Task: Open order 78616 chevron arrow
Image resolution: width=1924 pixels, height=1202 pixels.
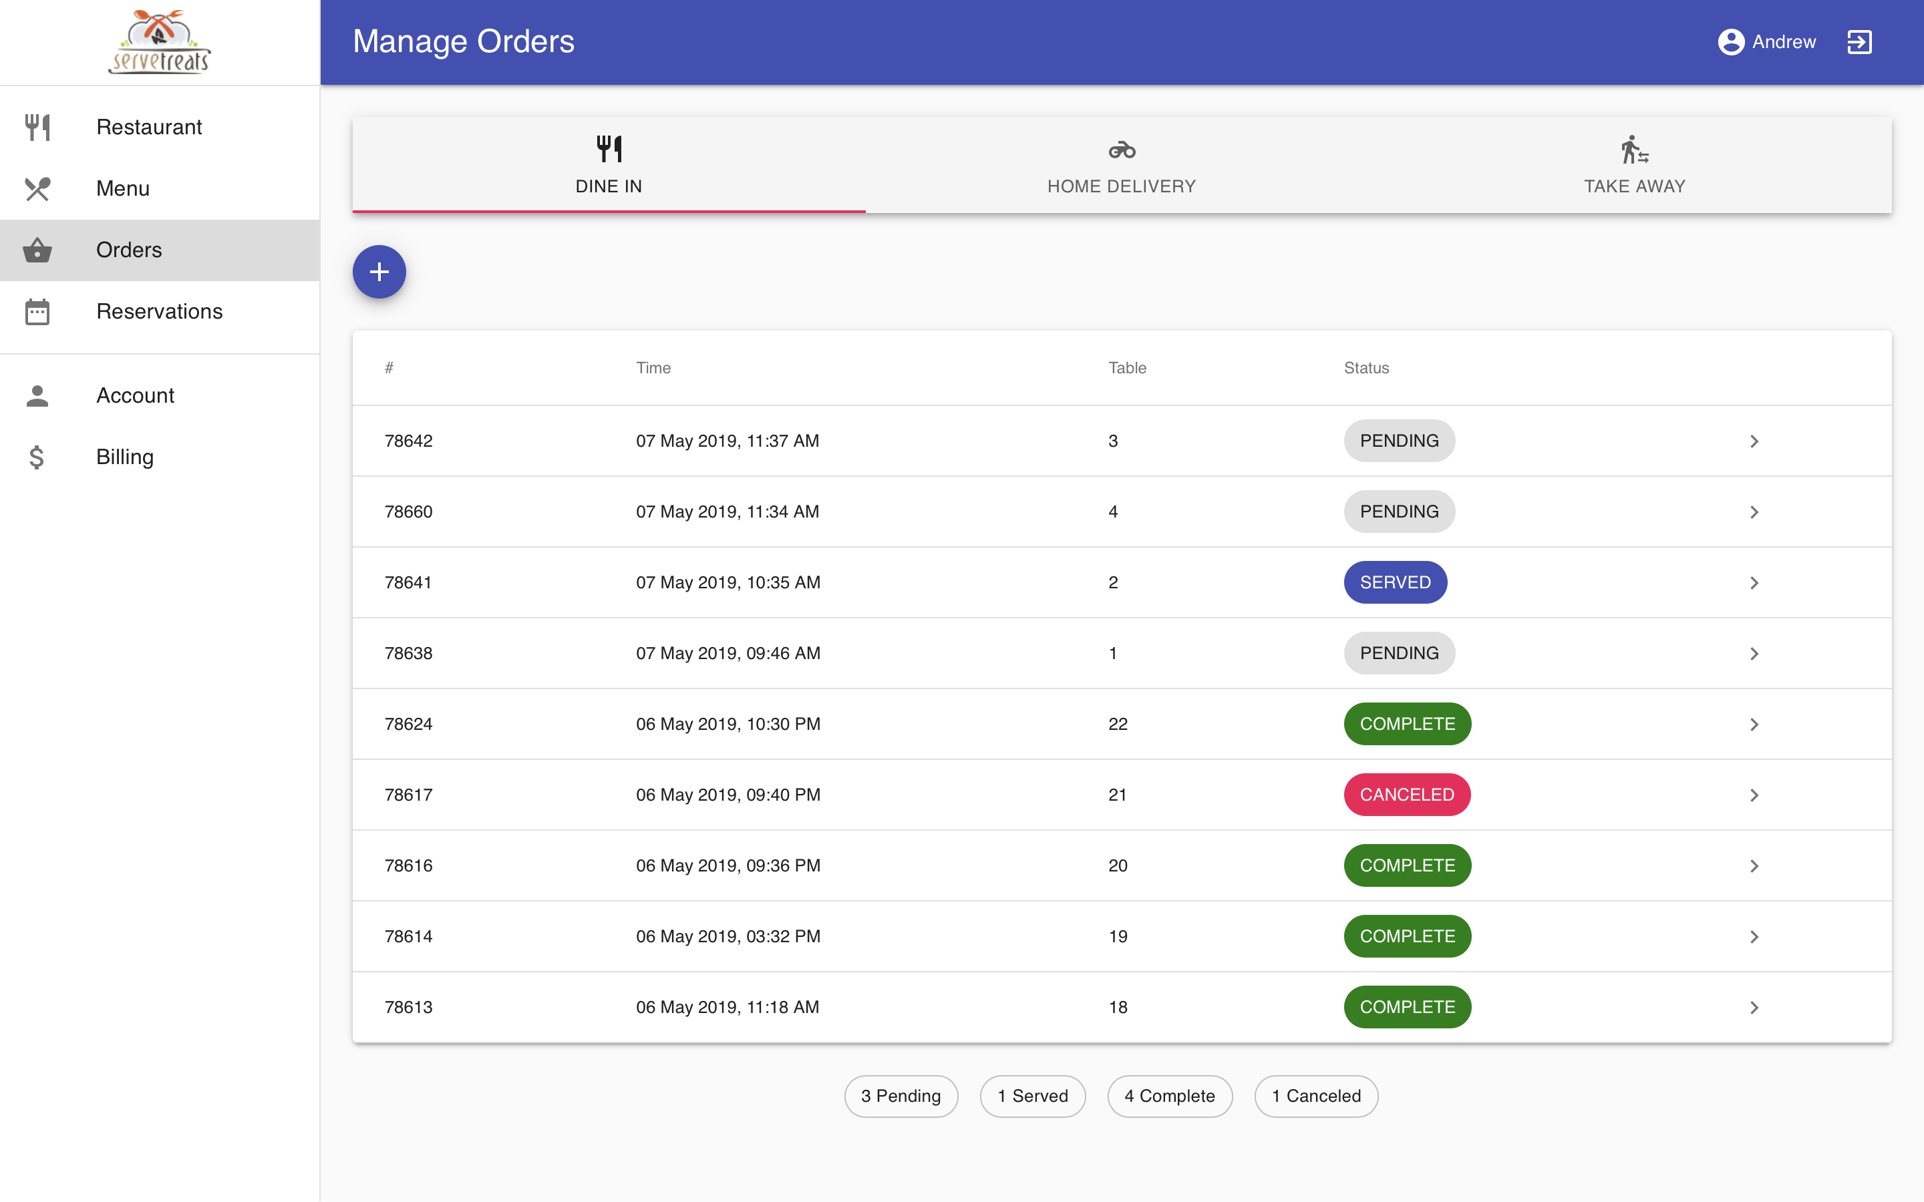Action: pyautogui.click(x=1754, y=865)
